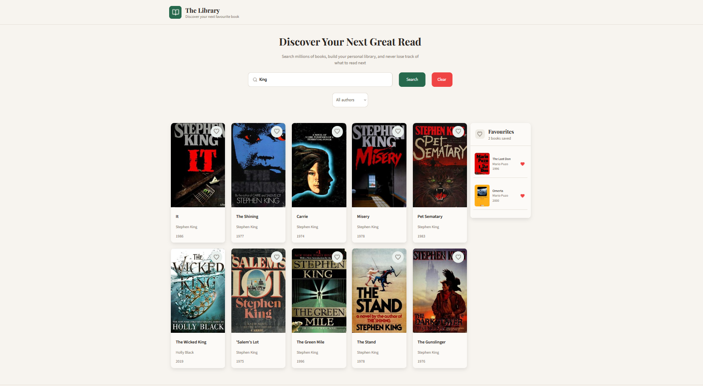The width and height of the screenshot is (703, 386).
Task: Favourite Misery with heart icon
Action: coord(398,132)
